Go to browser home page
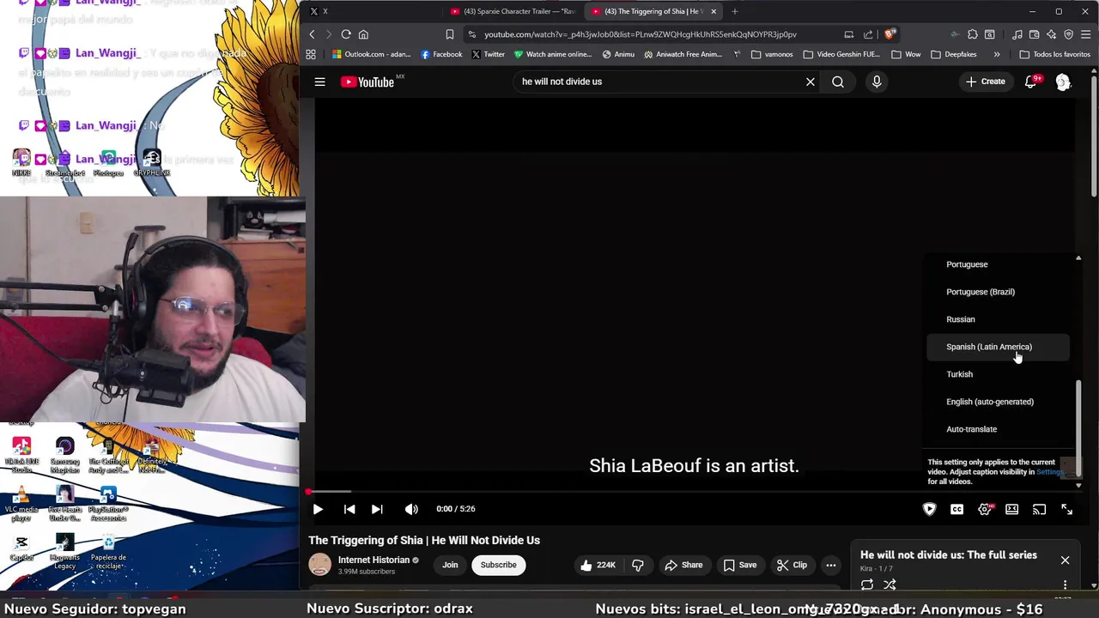 (x=363, y=34)
